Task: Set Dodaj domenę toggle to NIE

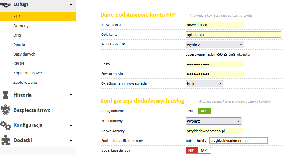Action: pos(192,111)
